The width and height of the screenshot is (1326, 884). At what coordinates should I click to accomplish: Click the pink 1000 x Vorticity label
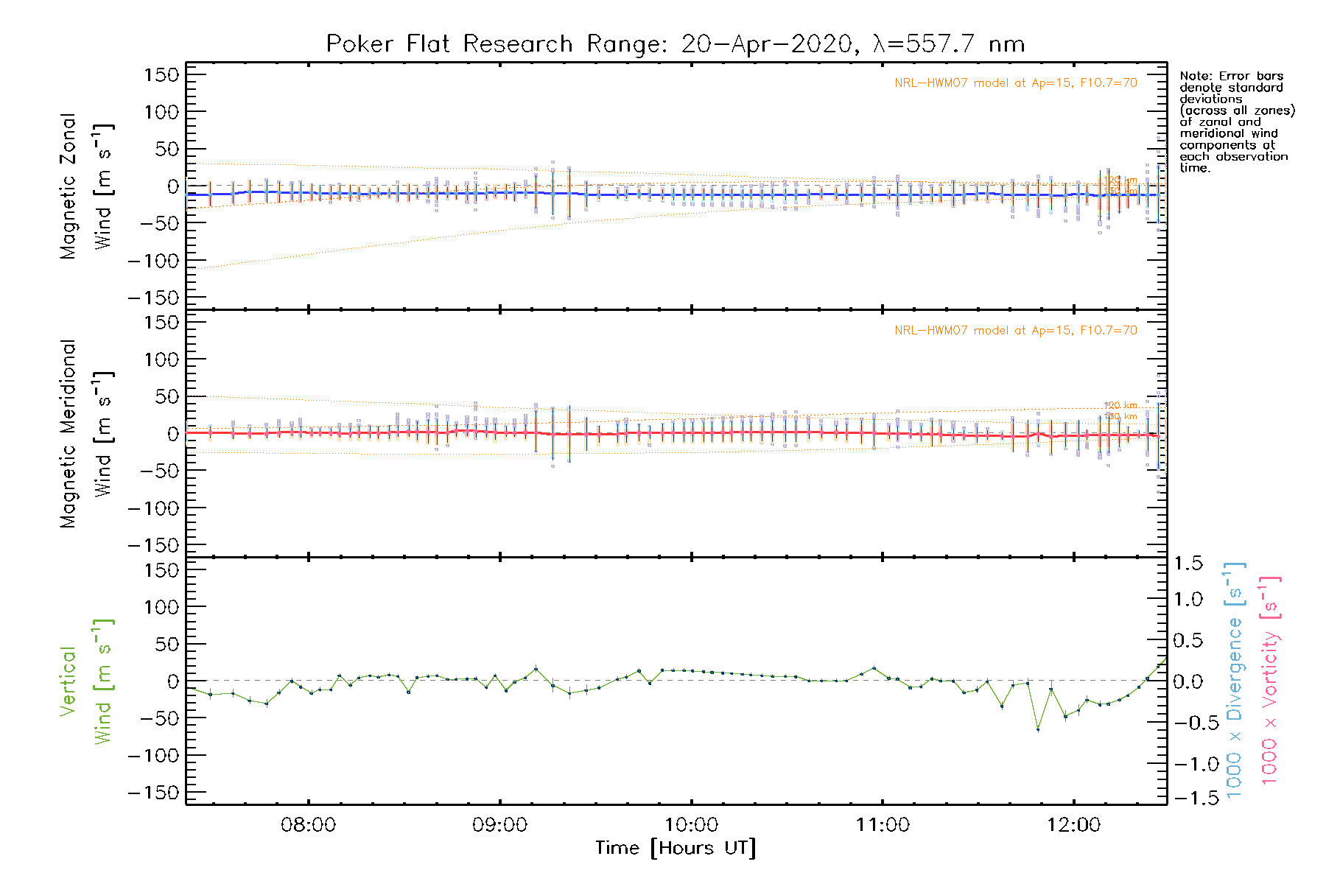1269,680
